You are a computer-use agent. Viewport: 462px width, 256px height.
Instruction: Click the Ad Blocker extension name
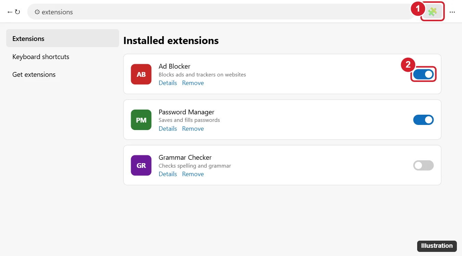click(175, 66)
